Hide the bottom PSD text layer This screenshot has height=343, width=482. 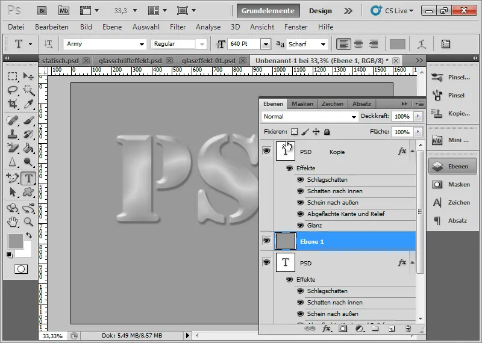[x=266, y=262]
